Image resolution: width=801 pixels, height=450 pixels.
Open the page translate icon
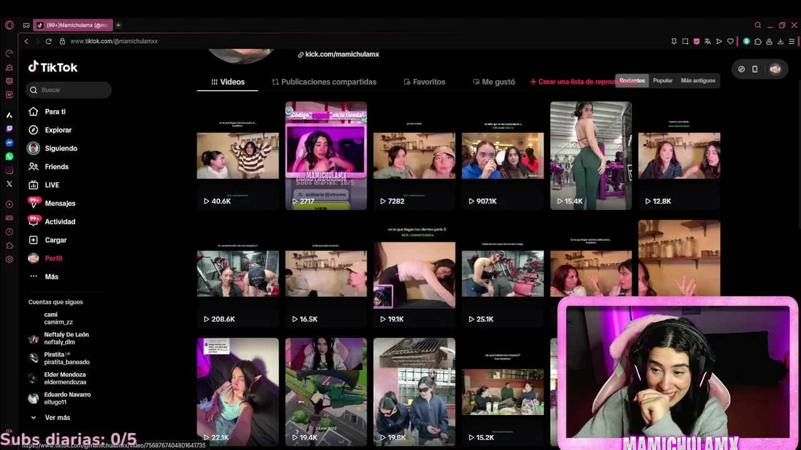coord(708,41)
